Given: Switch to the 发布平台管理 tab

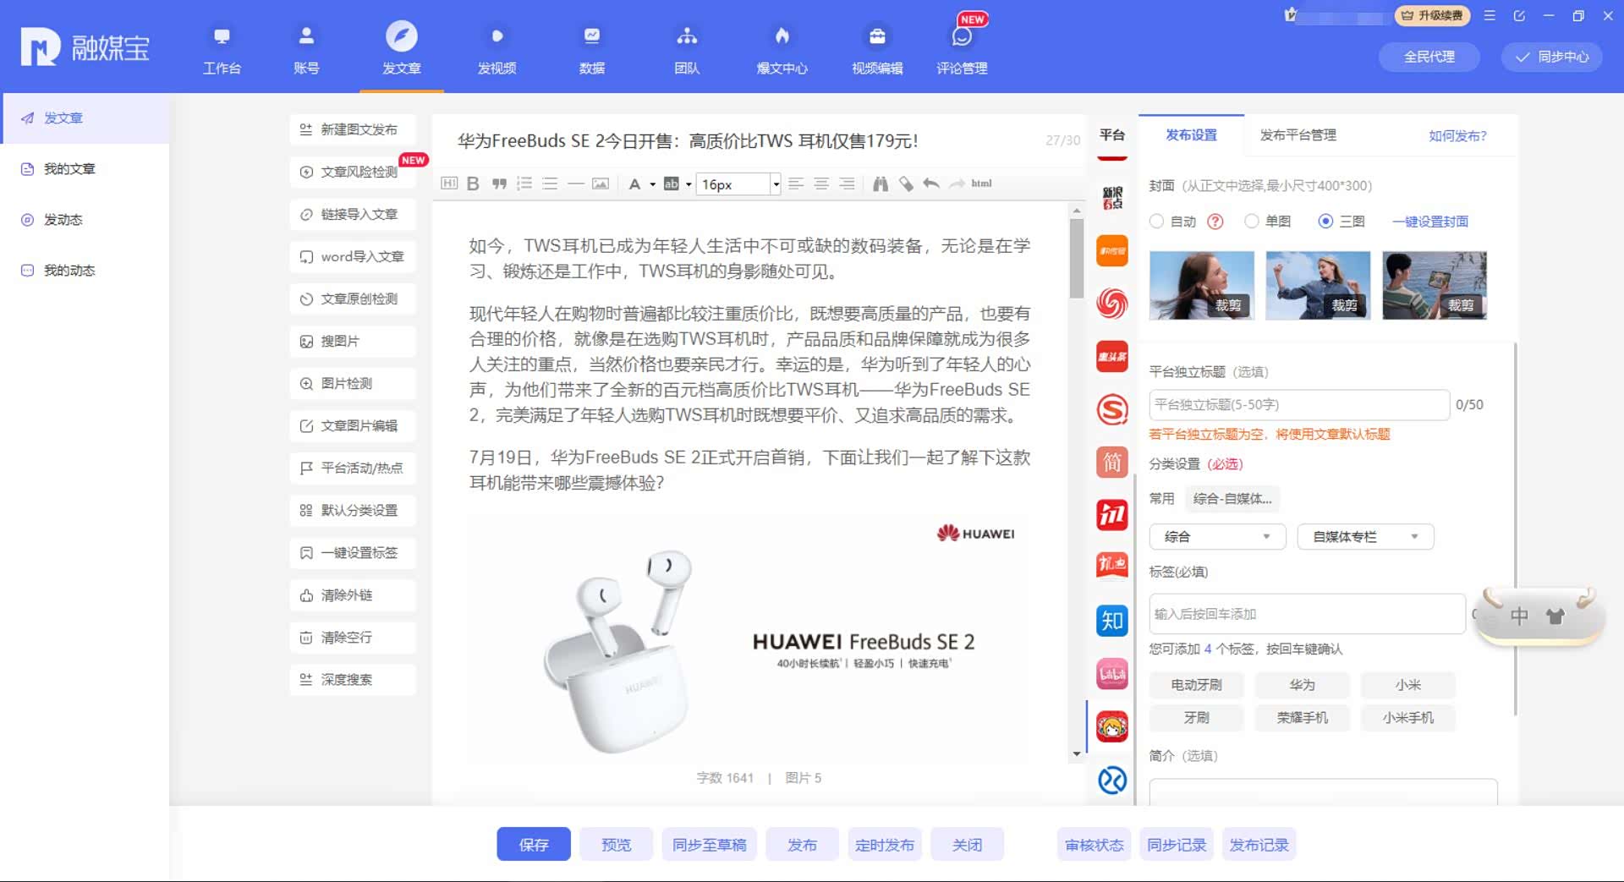Looking at the screenshot, I should point(1298,135).
